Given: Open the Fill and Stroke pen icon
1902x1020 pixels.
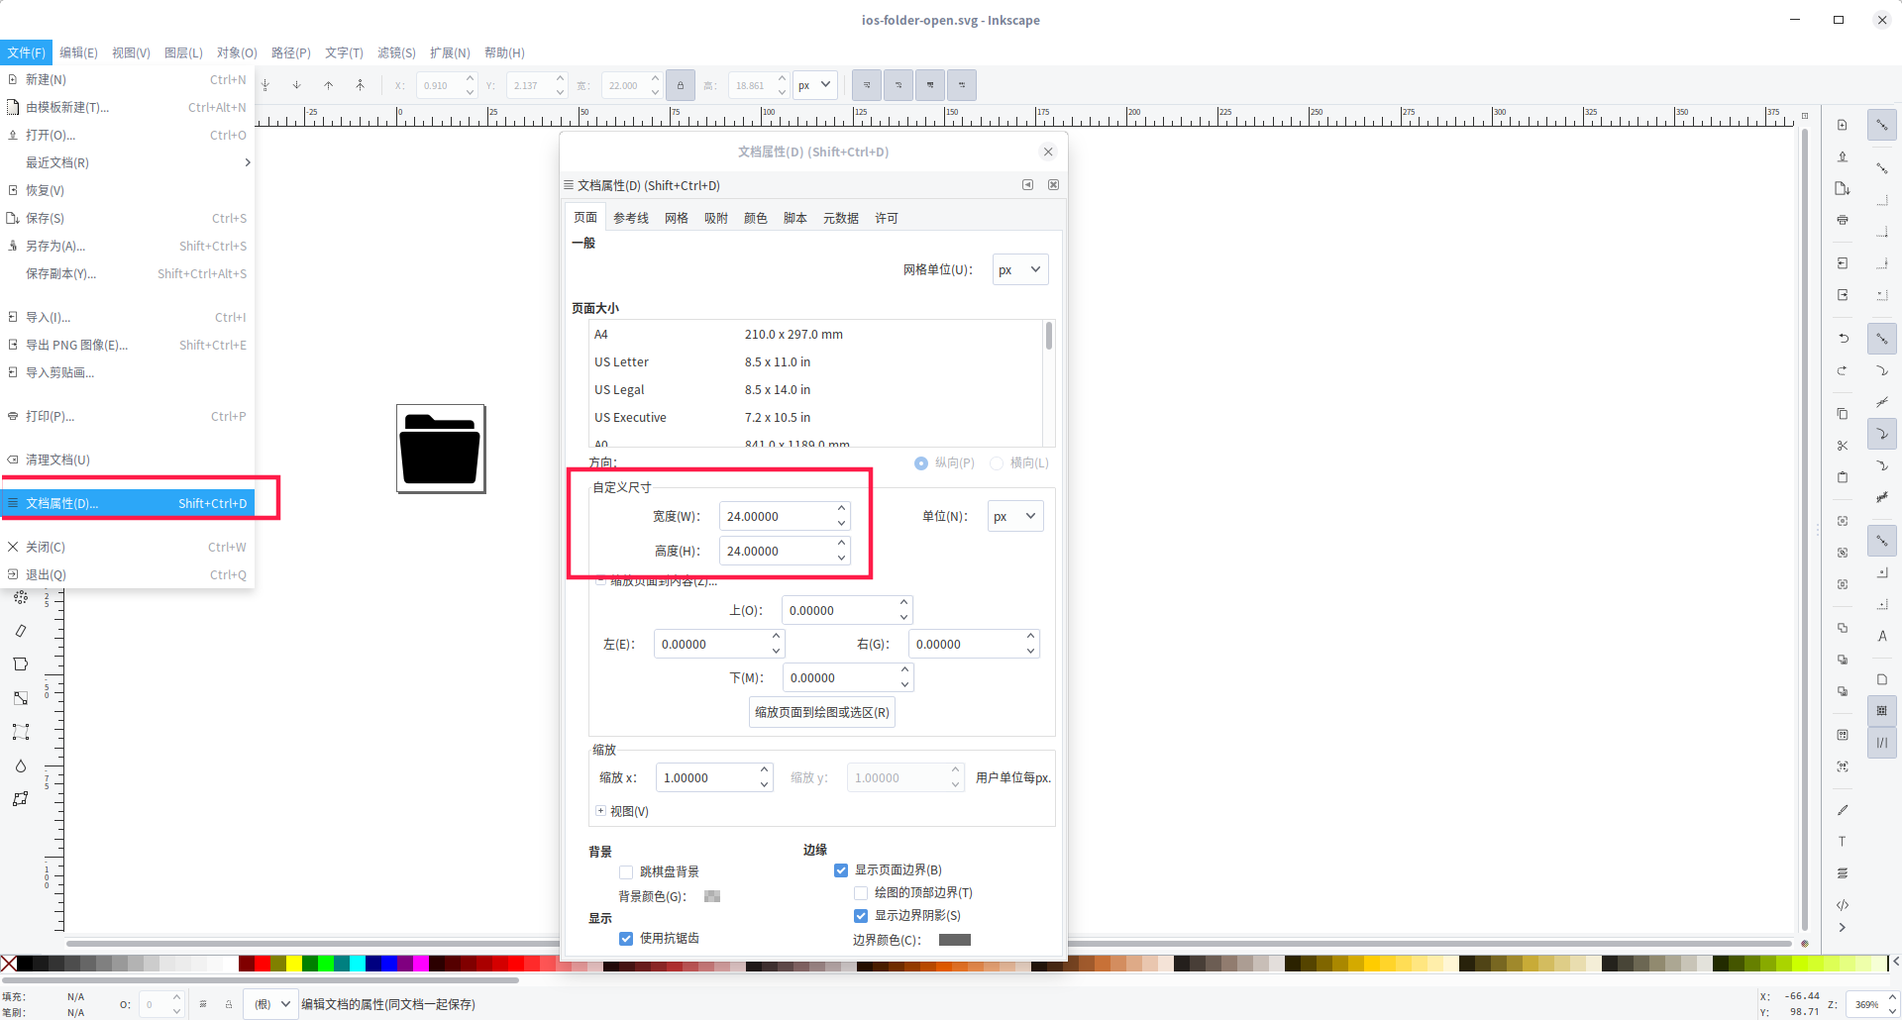Looking at the screenshot, I should pyautogui.click(x=1843, y=810).
